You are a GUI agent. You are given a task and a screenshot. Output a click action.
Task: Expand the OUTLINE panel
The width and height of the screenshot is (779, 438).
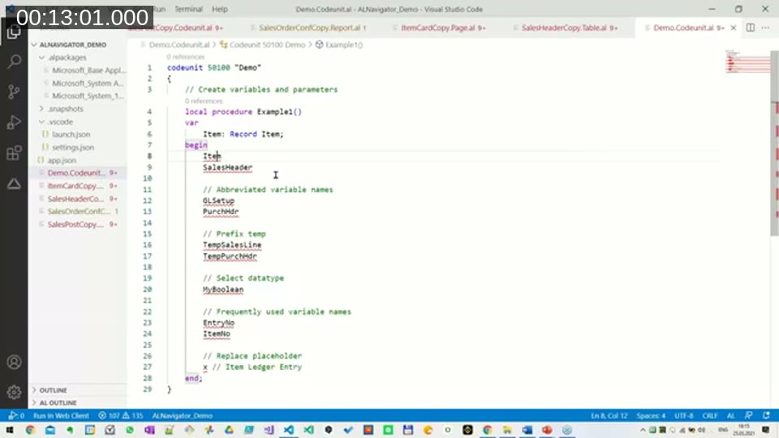(53, 390)
